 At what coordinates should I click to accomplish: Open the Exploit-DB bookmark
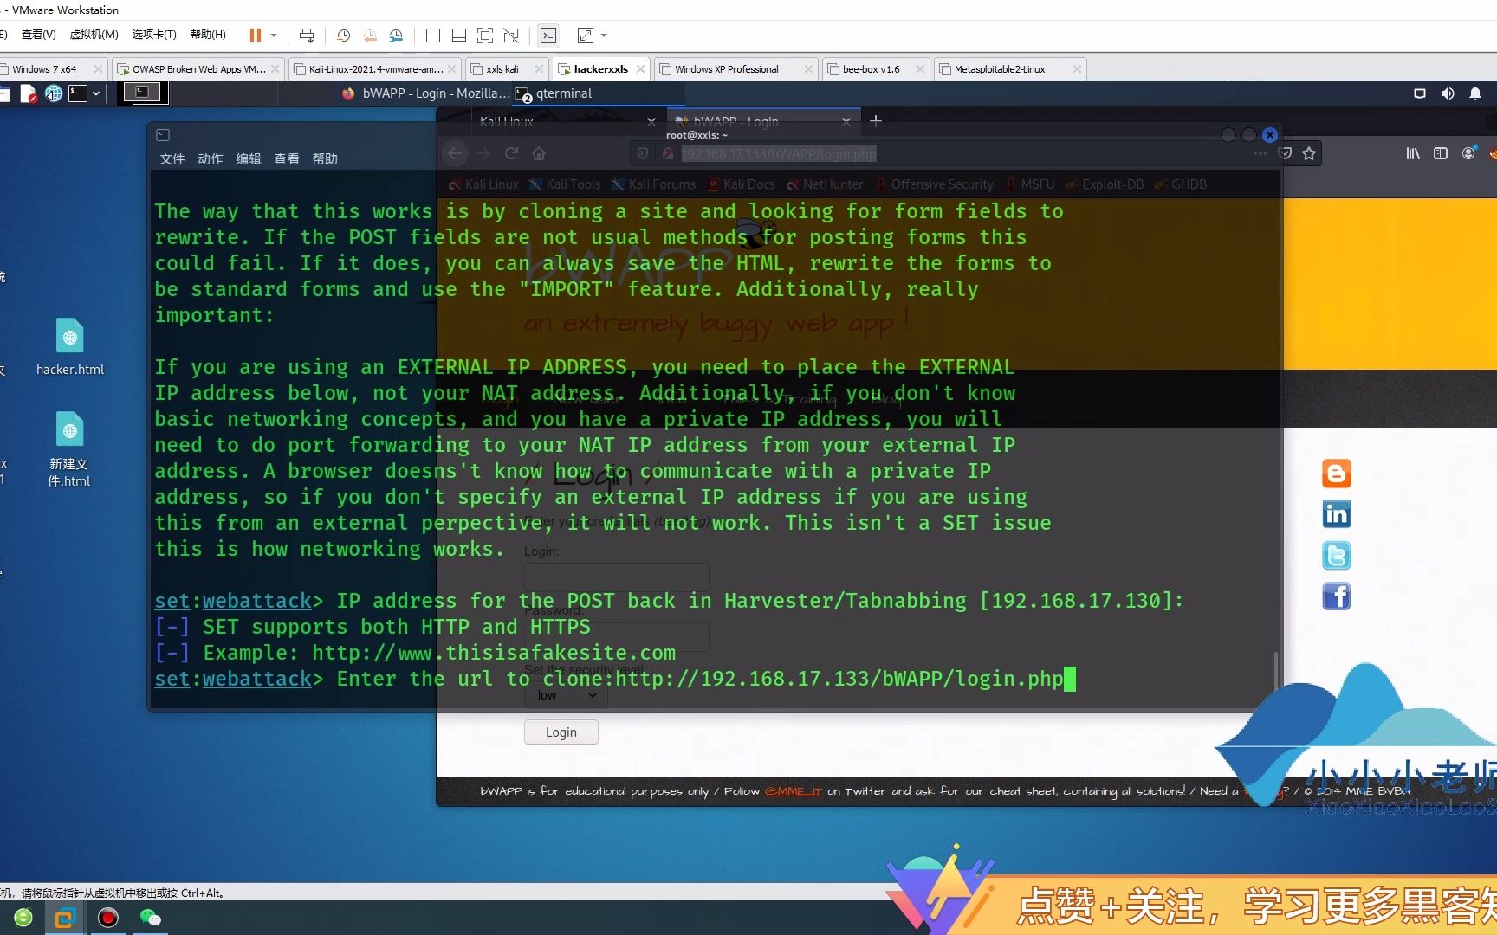pyautogui.click(x=1105, y=184)
